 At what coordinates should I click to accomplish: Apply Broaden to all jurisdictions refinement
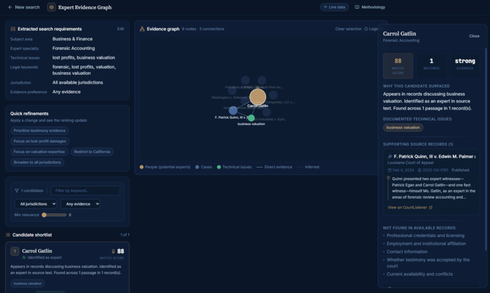37,163
